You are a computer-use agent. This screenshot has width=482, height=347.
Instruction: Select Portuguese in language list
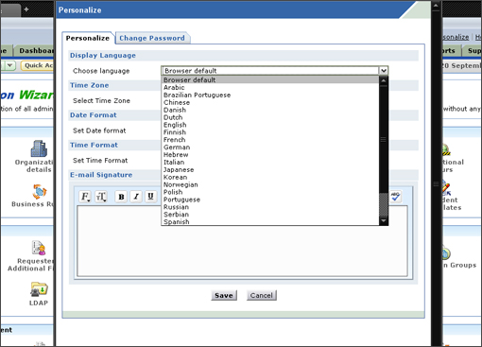tap(270, 200)
